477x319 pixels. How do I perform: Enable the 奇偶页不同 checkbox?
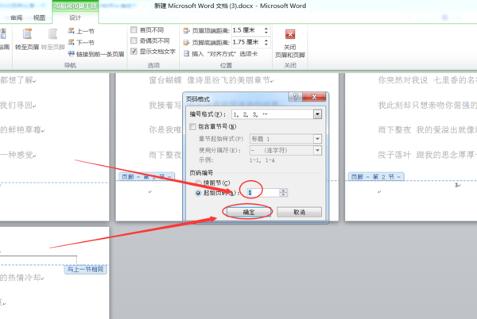tap(134, 40)
